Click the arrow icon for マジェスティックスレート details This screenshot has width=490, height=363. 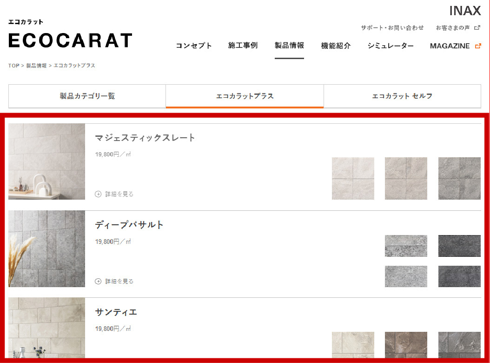[98, 194]
